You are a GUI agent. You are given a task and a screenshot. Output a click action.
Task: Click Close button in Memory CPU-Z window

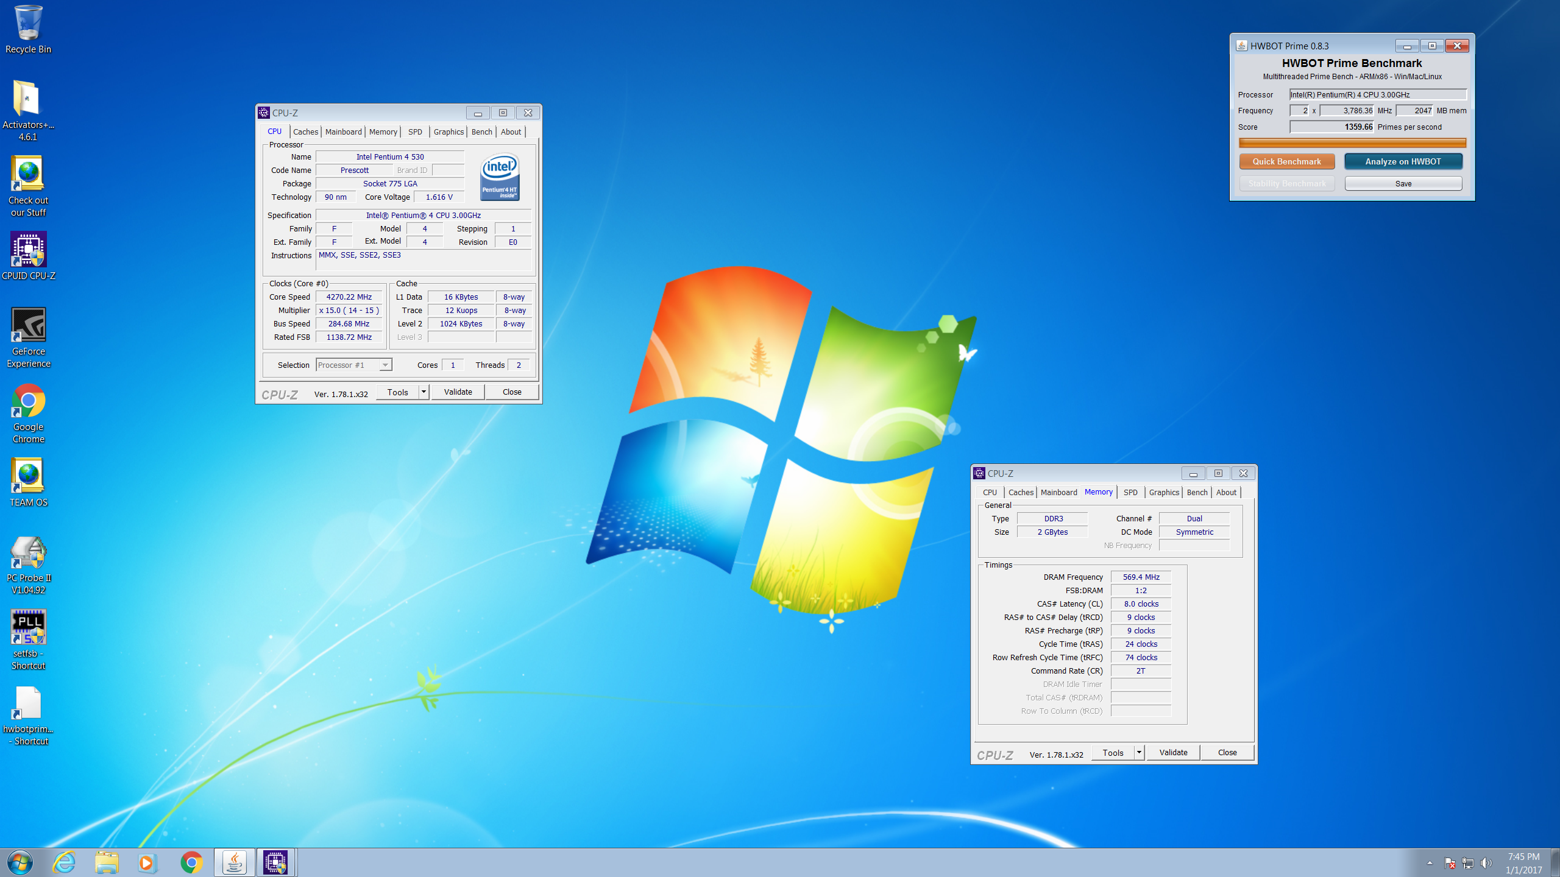point(1227,752)
